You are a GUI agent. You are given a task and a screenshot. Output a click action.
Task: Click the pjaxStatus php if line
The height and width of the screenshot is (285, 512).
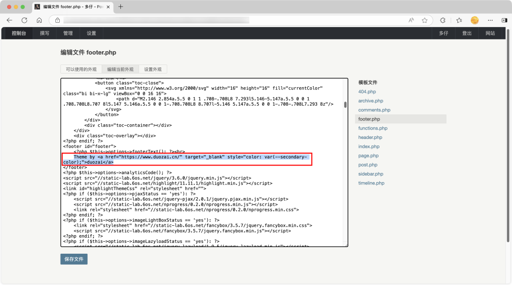point(129,193)
